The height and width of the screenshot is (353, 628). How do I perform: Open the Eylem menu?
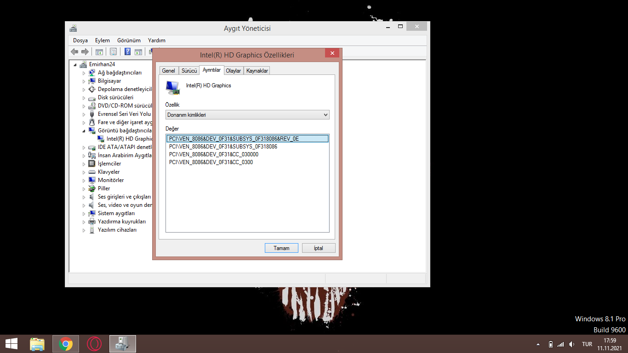coord(103,40)
